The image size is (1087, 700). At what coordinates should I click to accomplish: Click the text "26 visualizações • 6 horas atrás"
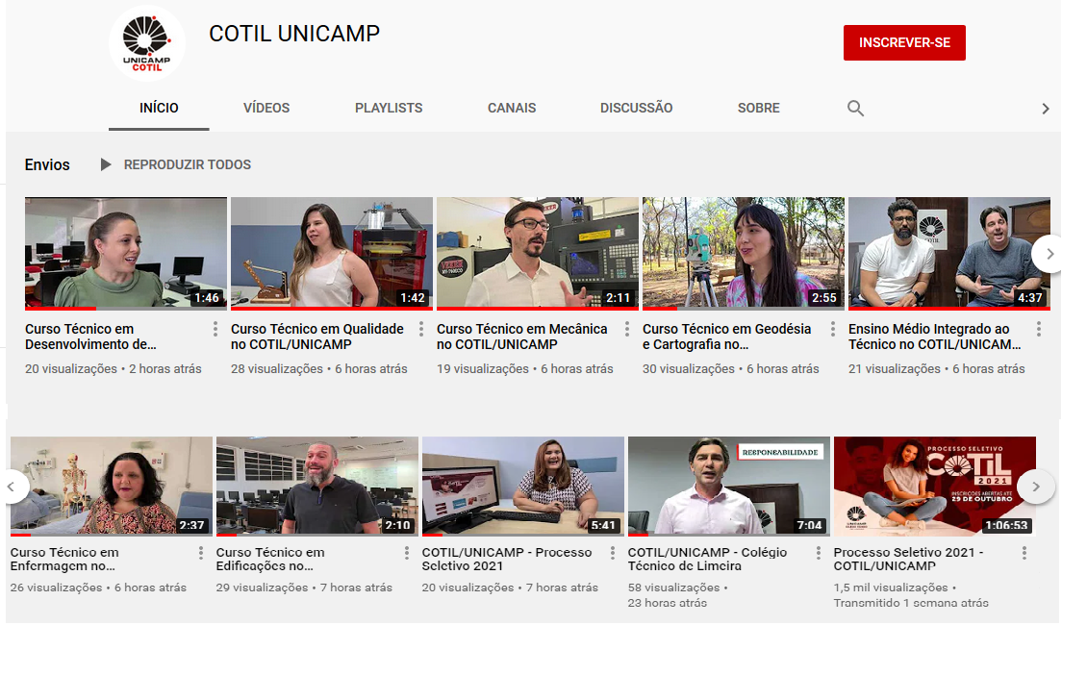click(98, 587)
